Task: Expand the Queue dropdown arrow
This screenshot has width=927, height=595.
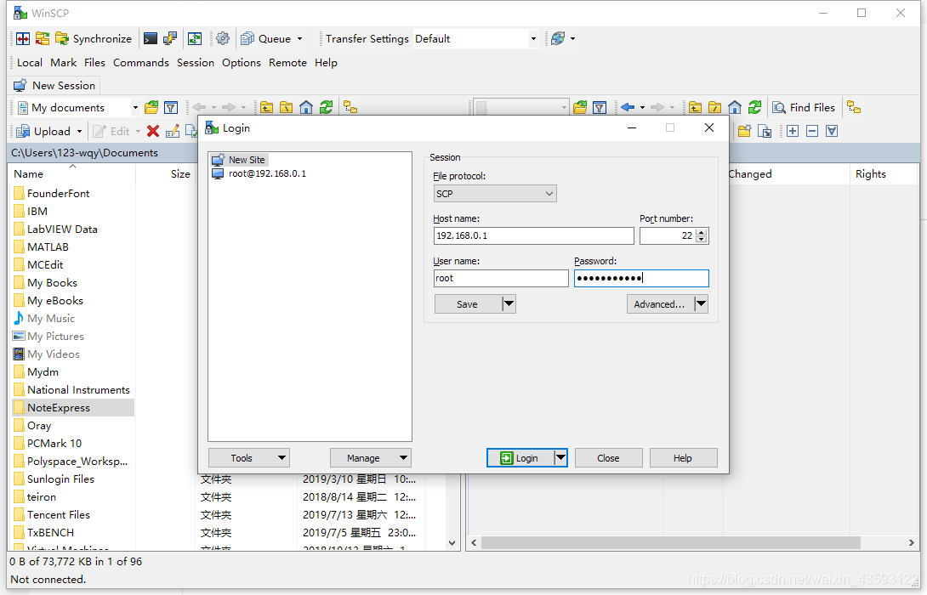Action: tap(299, 39)
